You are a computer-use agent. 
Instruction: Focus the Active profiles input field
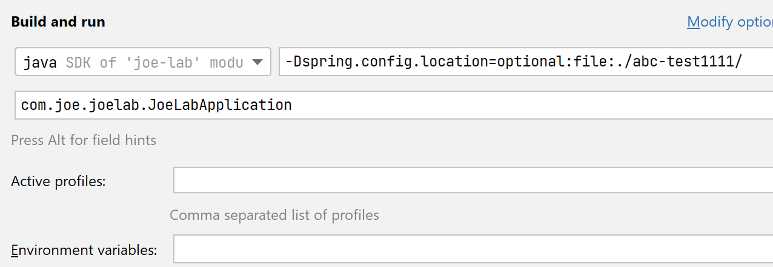(x=473, y=181)
